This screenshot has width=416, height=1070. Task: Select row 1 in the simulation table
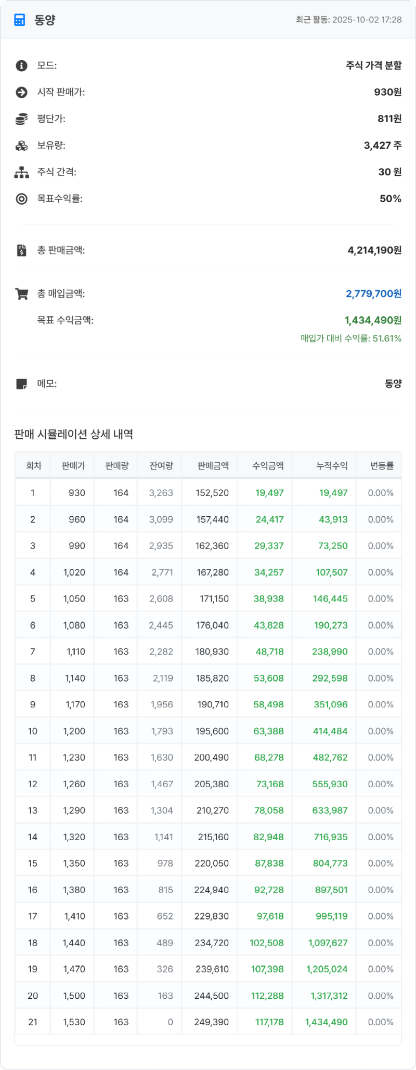click(208, 492)
